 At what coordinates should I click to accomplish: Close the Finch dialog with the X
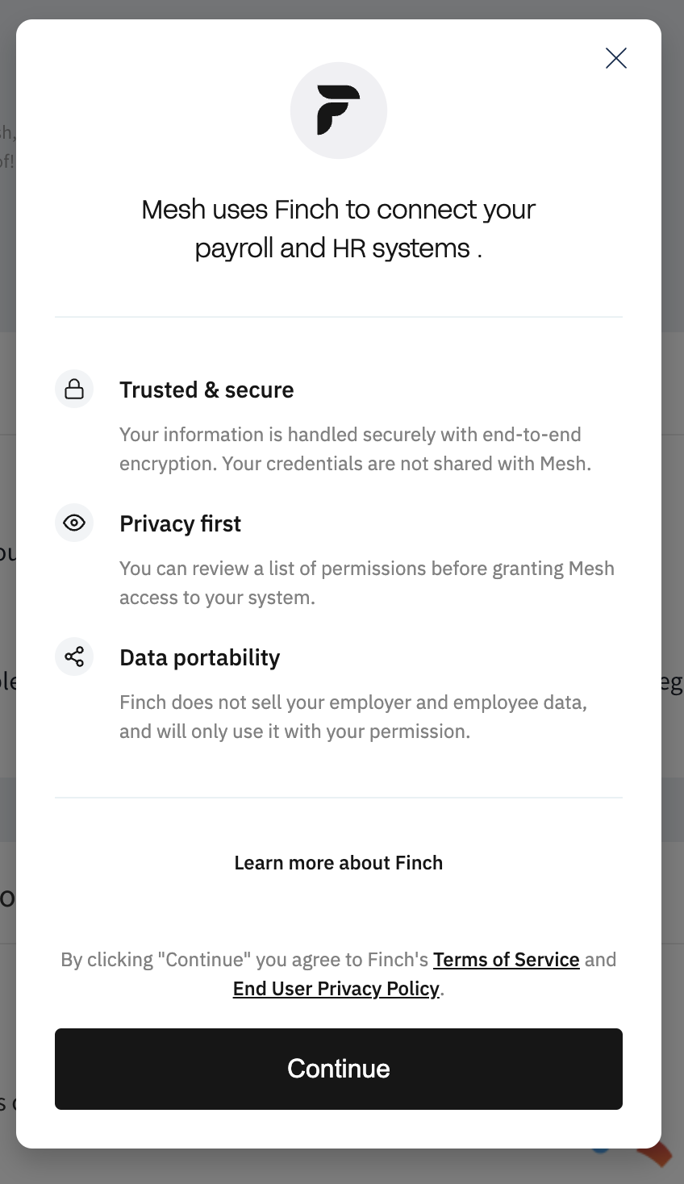click(x=616, y=58)
